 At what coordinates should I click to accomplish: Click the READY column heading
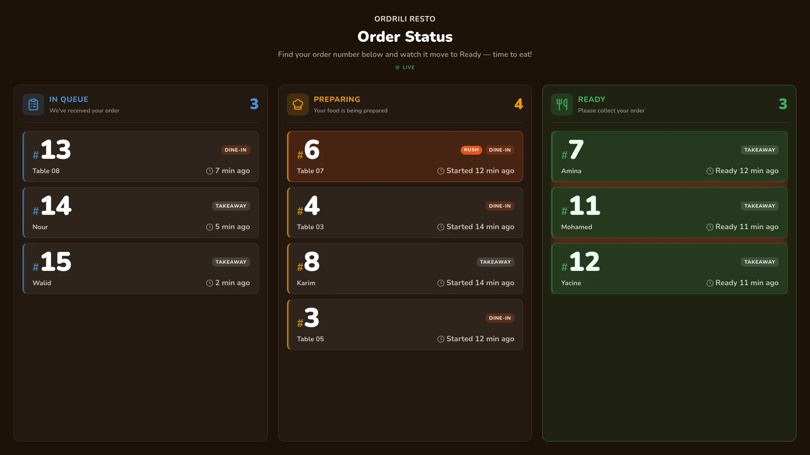(x=591, y=99)
